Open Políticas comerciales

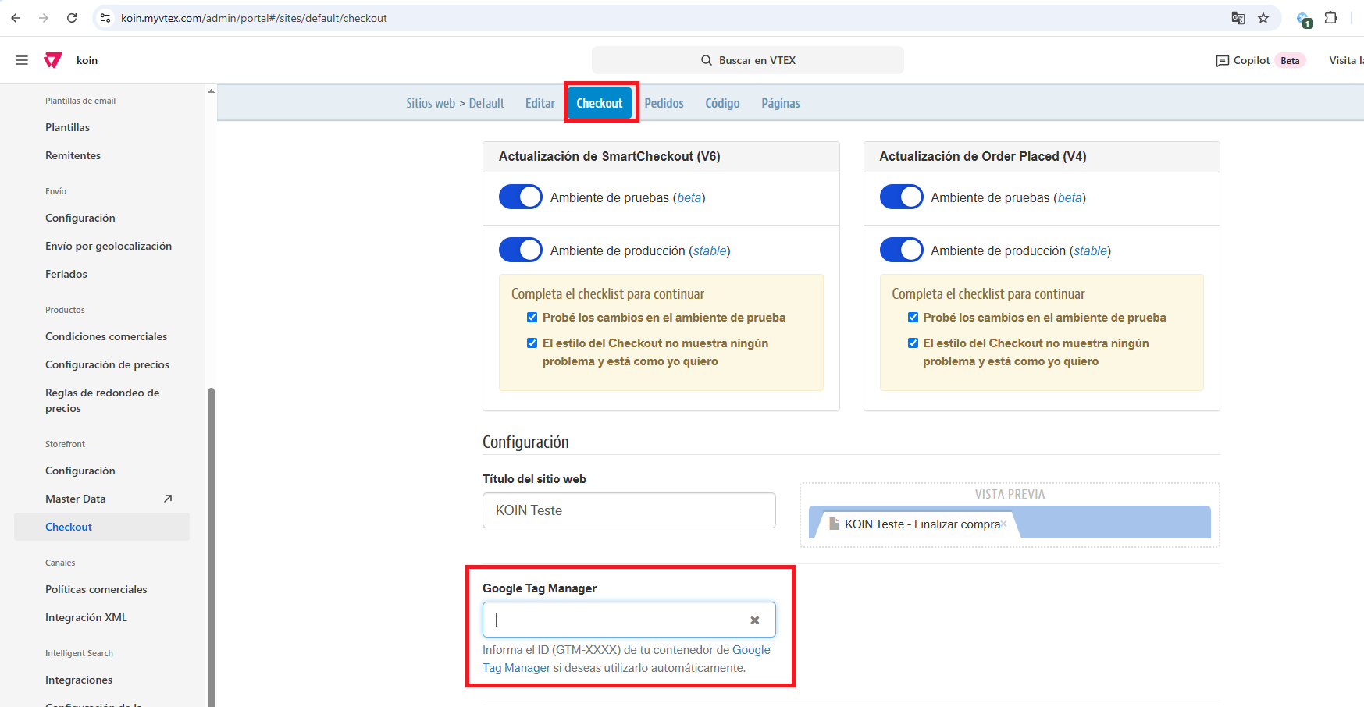pos(96,589)
